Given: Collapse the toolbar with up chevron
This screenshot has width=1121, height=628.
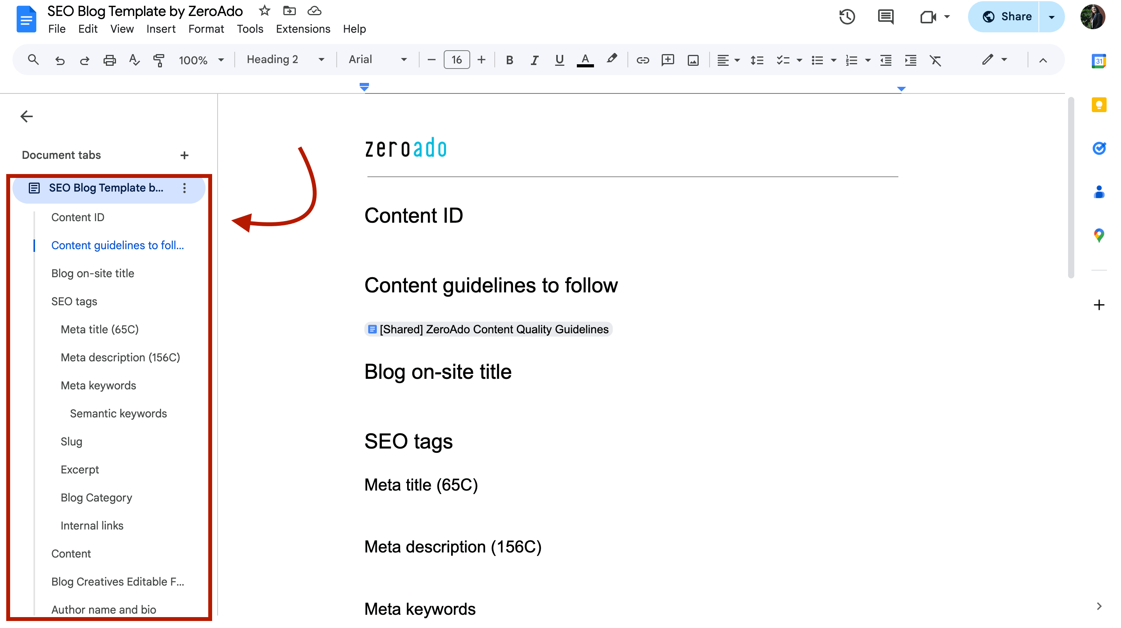Looking at the screenshot, I should (1043, 60).
